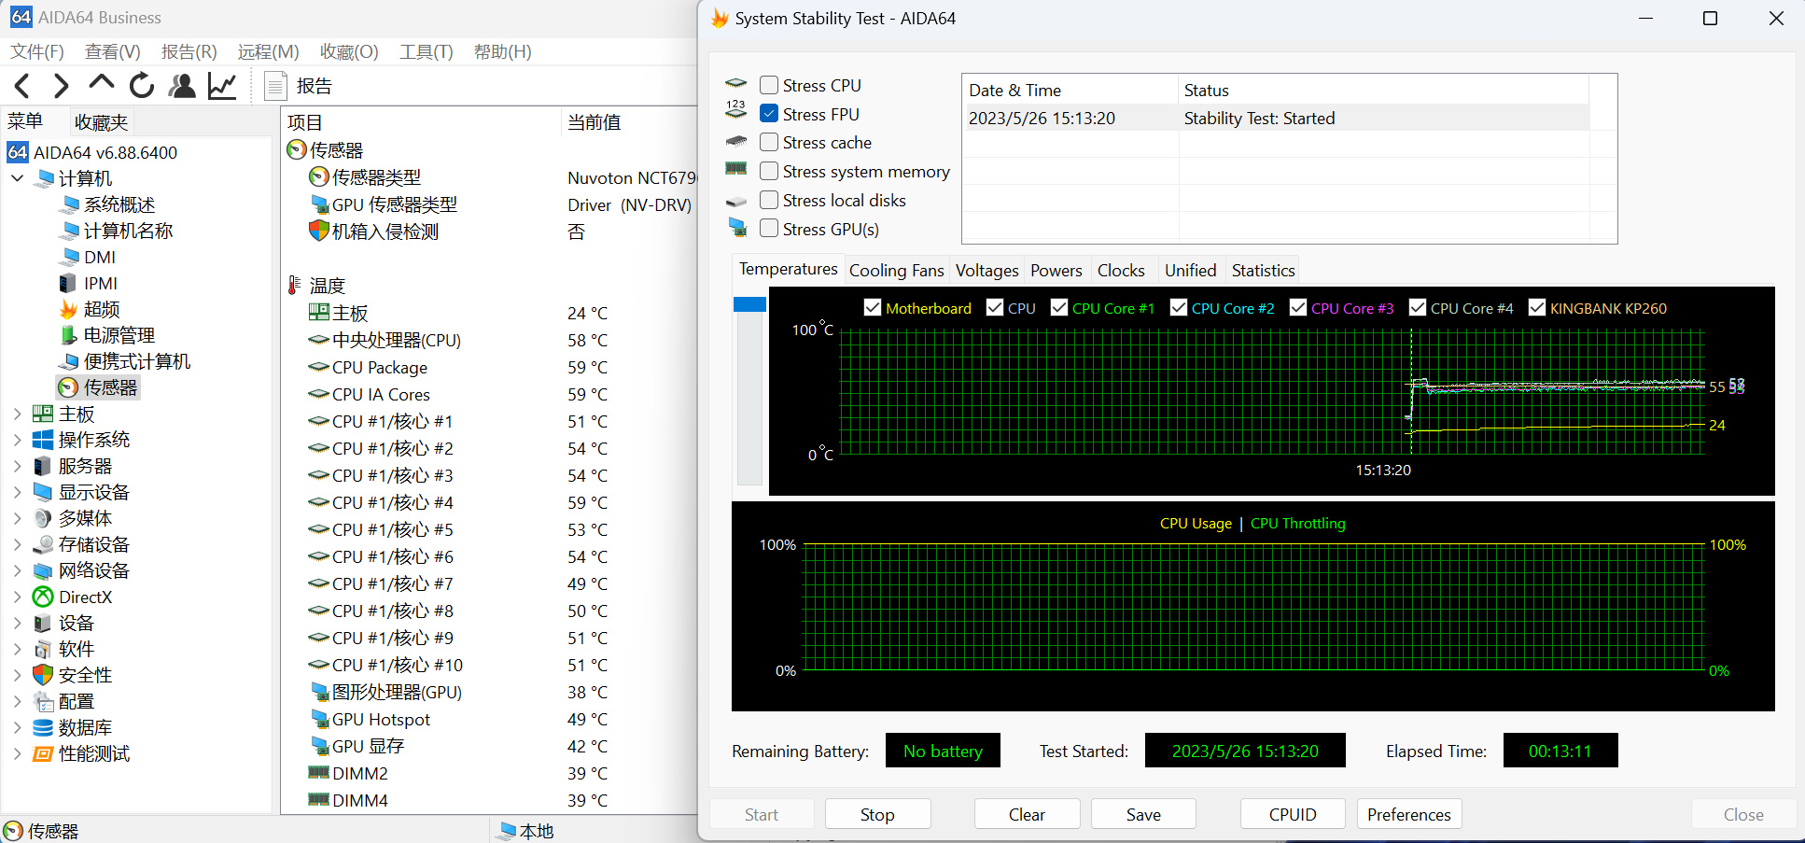Hide the KINGBANK KP260 temperature curve
This screenshot has width=1805, height=843.
point(1537,307)
